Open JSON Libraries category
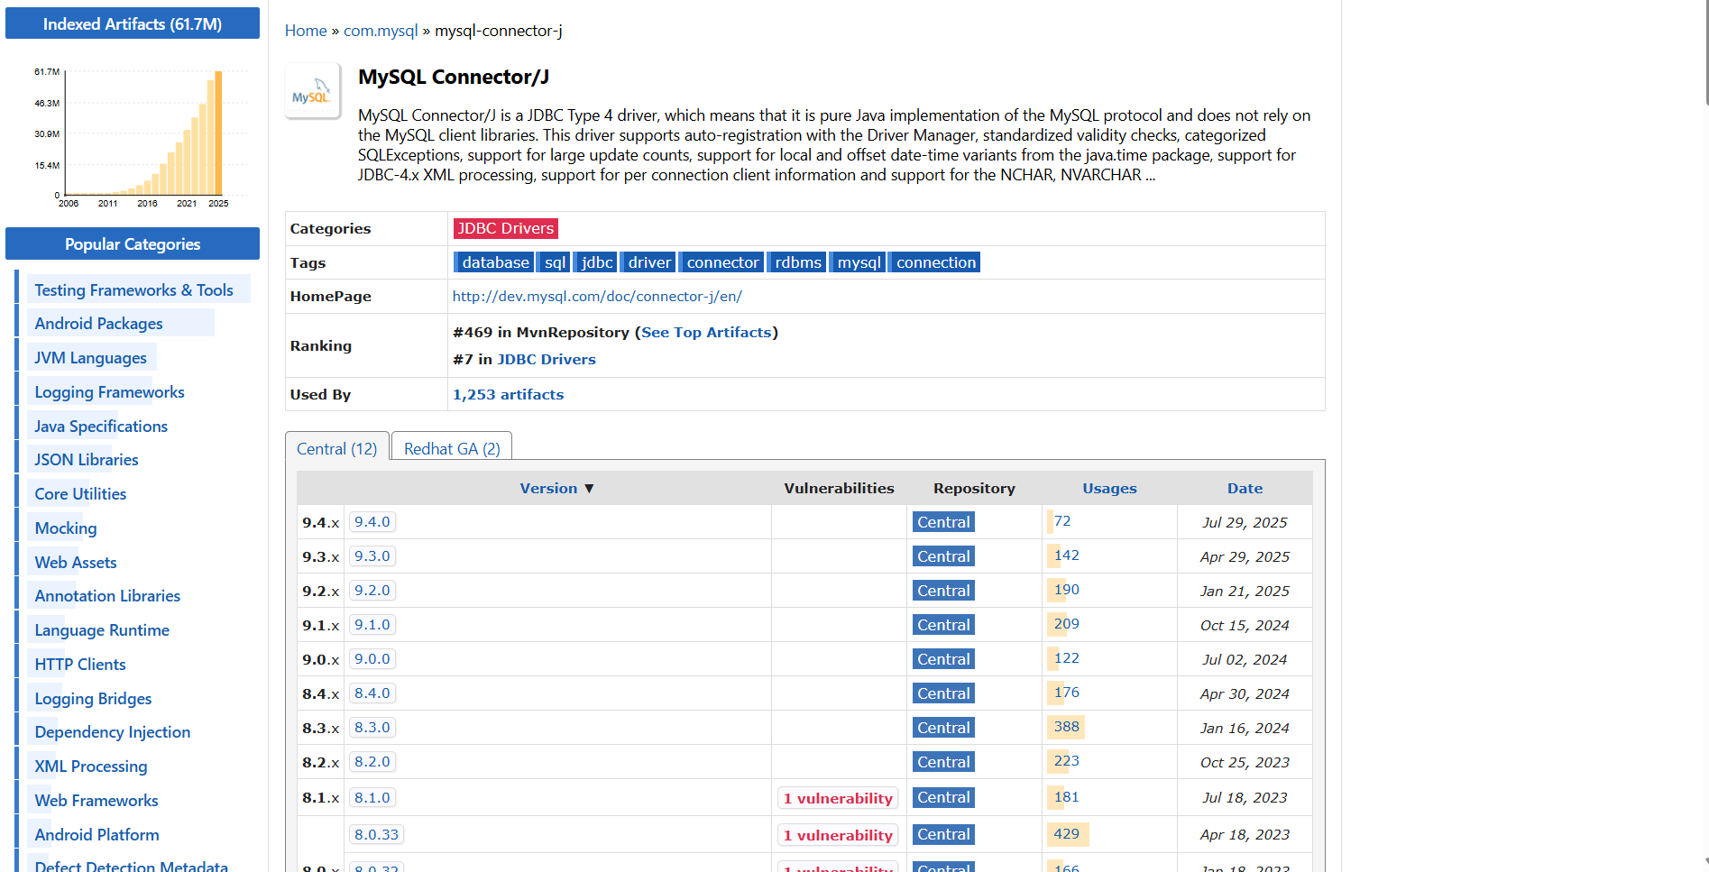This screenshot has width=1709, height=872. pyautogui.click(x=87, y=460)
